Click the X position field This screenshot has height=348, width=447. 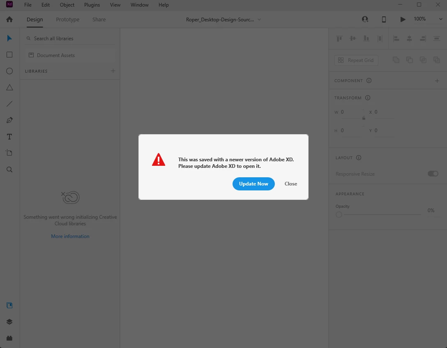(384, 112)
